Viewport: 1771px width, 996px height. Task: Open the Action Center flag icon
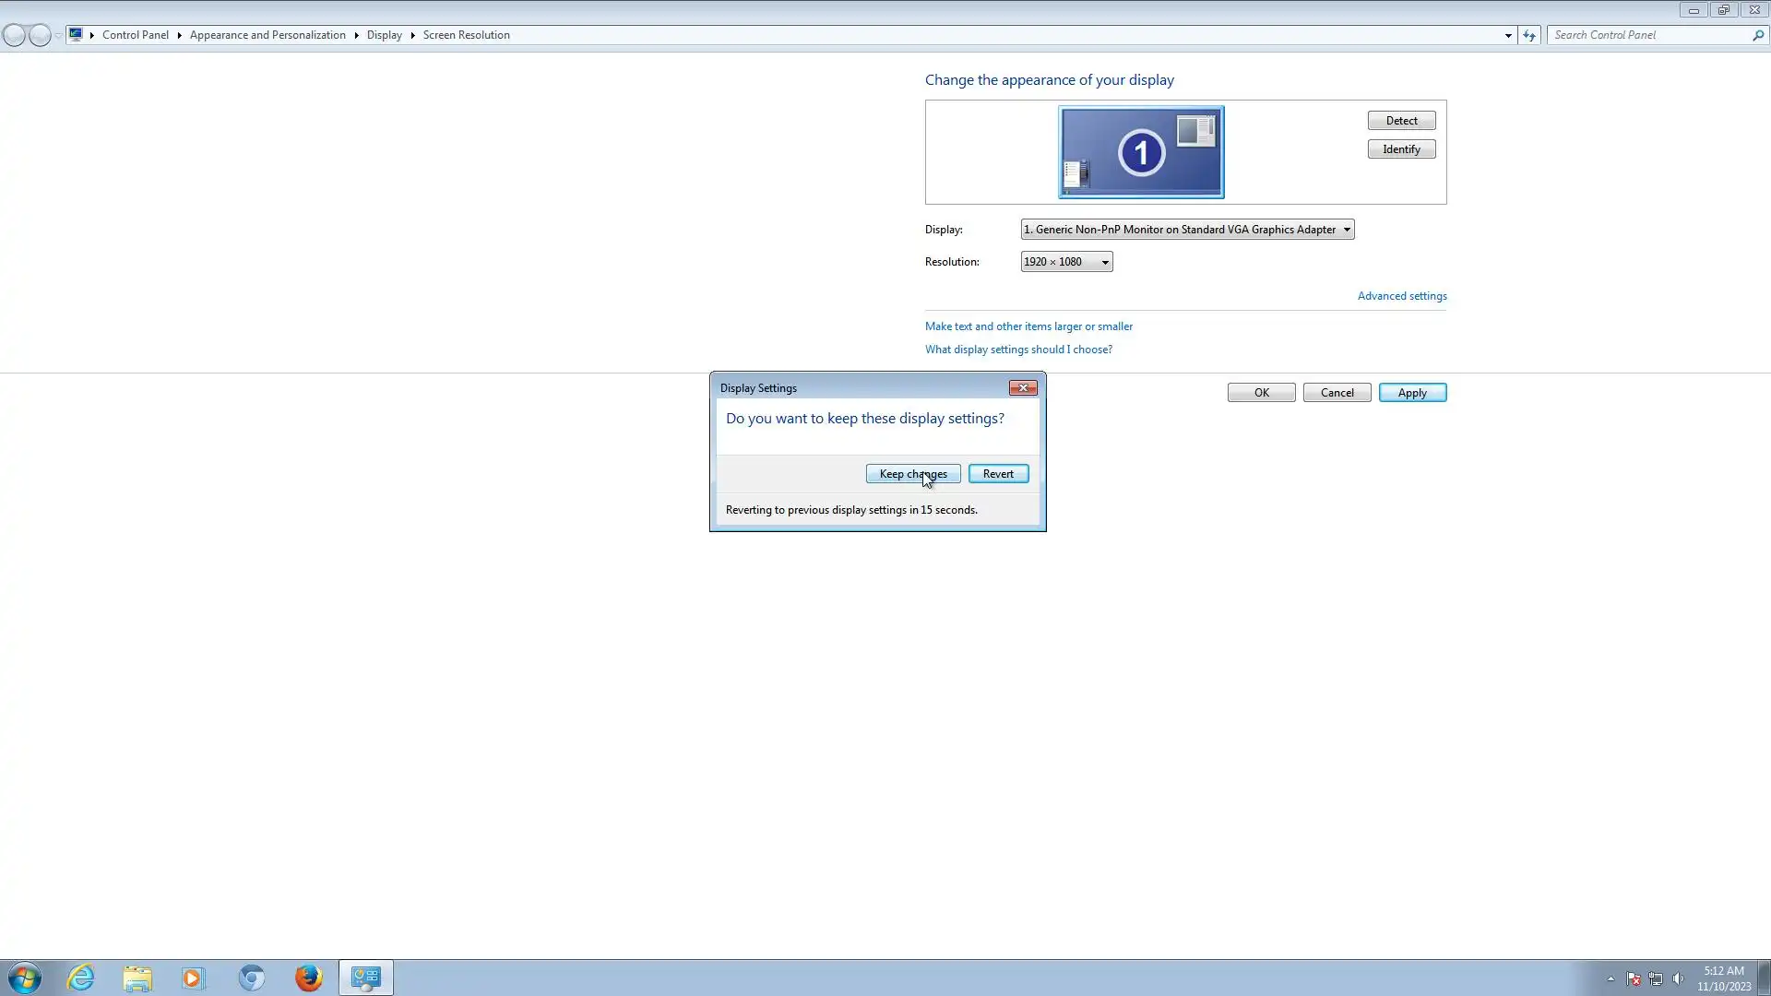coord(1634,978)
